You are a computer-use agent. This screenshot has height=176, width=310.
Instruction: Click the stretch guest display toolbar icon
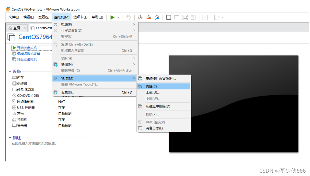tap(217, 17)
